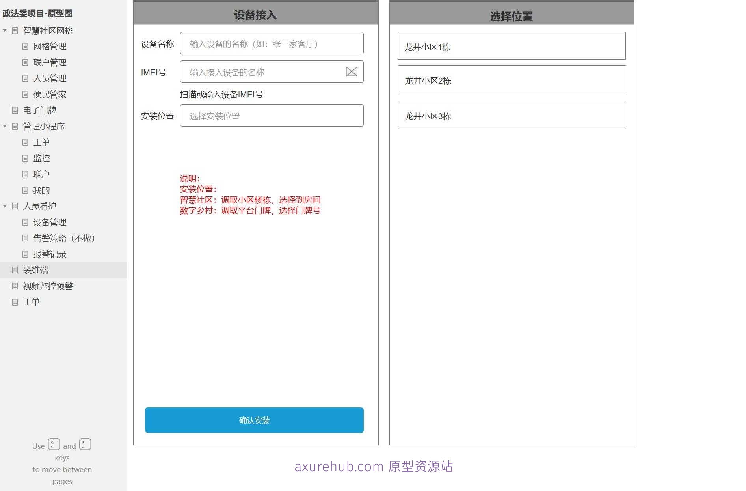Select 龙井小区3栋 location
This screenshot has height=491, width=746.
click(x=512, y=115)
